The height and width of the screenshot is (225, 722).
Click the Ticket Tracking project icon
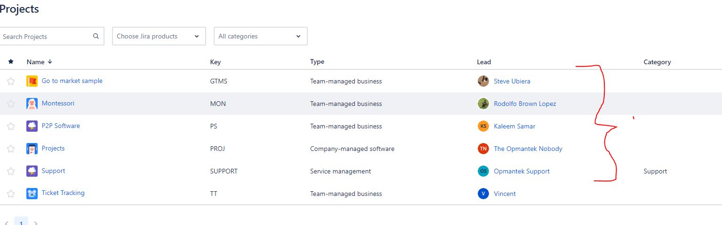coord(32,194)
